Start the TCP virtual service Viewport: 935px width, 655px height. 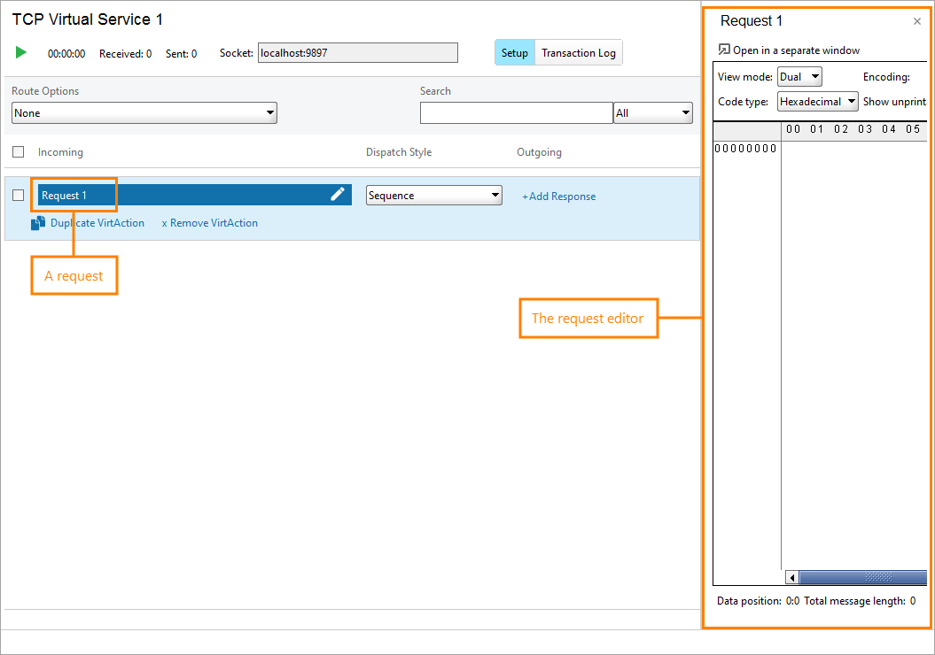click(20, 52)
